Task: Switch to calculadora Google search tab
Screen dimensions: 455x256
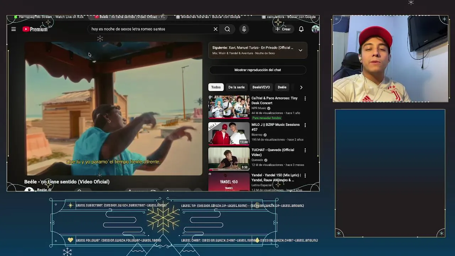Action: [x=289, y=17]
